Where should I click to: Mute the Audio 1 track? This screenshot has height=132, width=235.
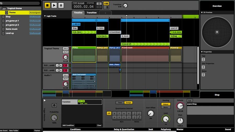point(66,79)
